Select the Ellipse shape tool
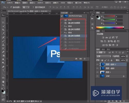Image resolution: width=129 pixels, height=103 pixels. click(3, 78)
